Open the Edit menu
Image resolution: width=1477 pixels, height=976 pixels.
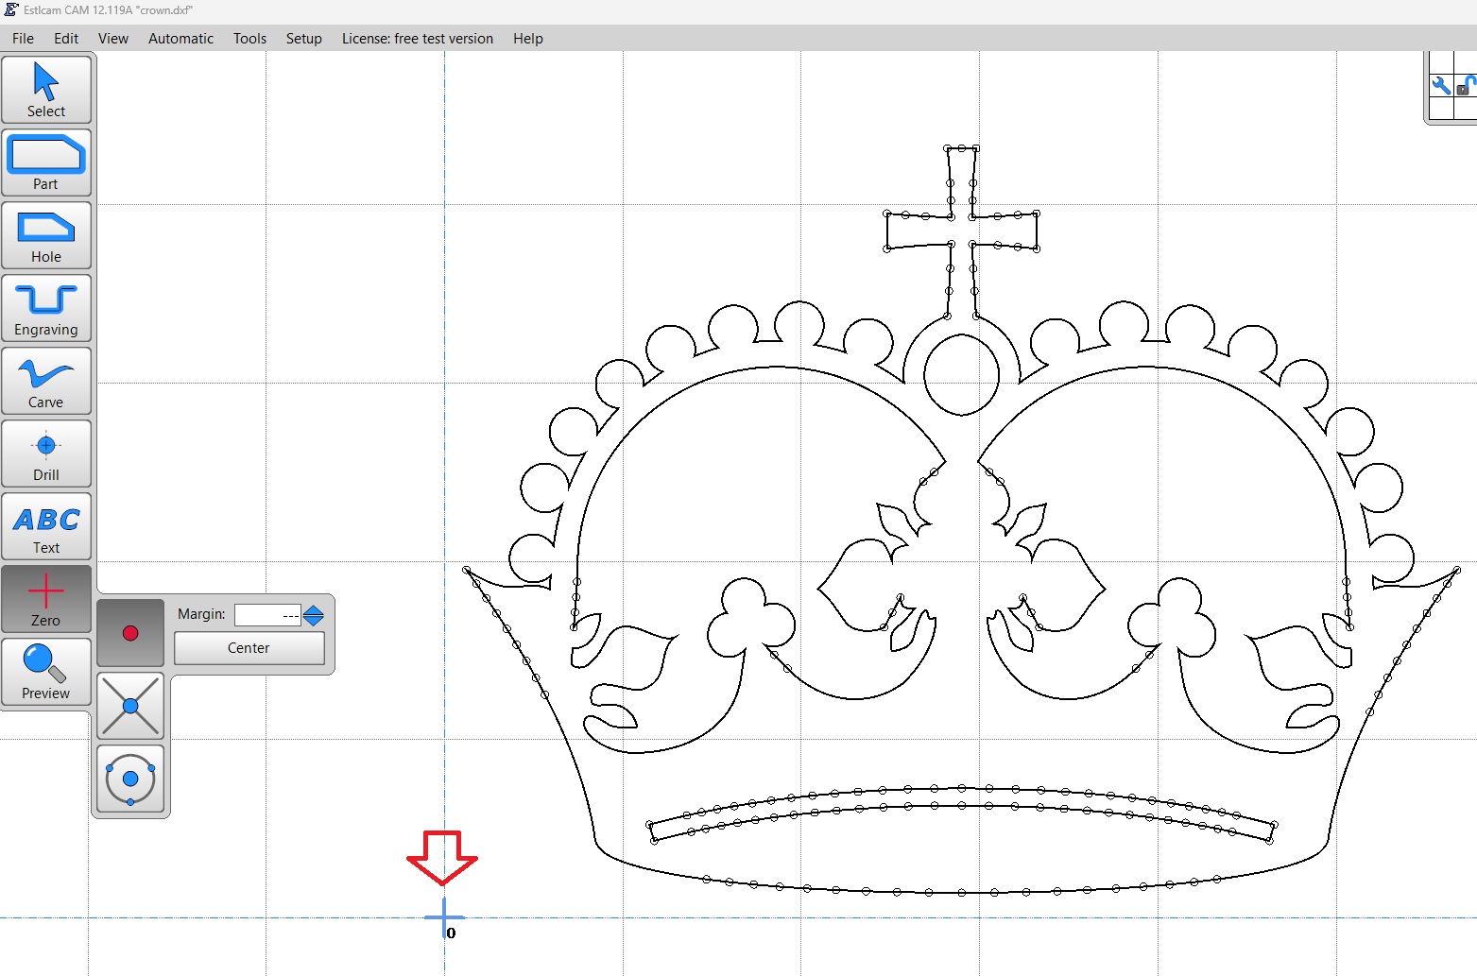point(66,39)
